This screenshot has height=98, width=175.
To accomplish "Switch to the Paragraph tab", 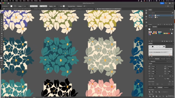I will pos(163,59).
